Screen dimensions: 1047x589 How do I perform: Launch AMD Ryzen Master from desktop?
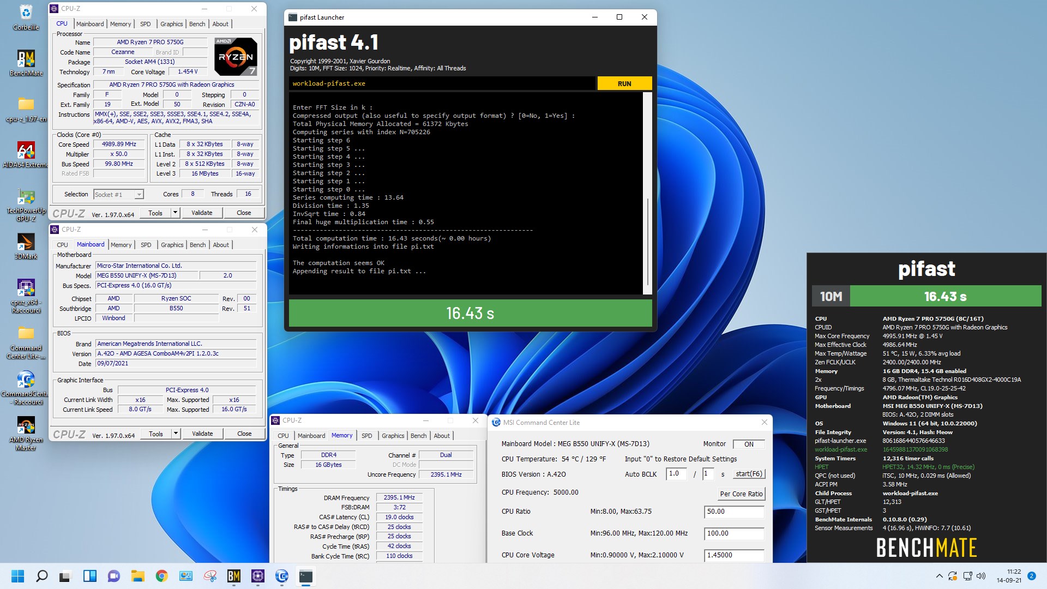pyautogui.click(x=26, y=434)
